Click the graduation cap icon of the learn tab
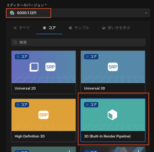This screenshot has width=154, height=152. coord(104,28)
